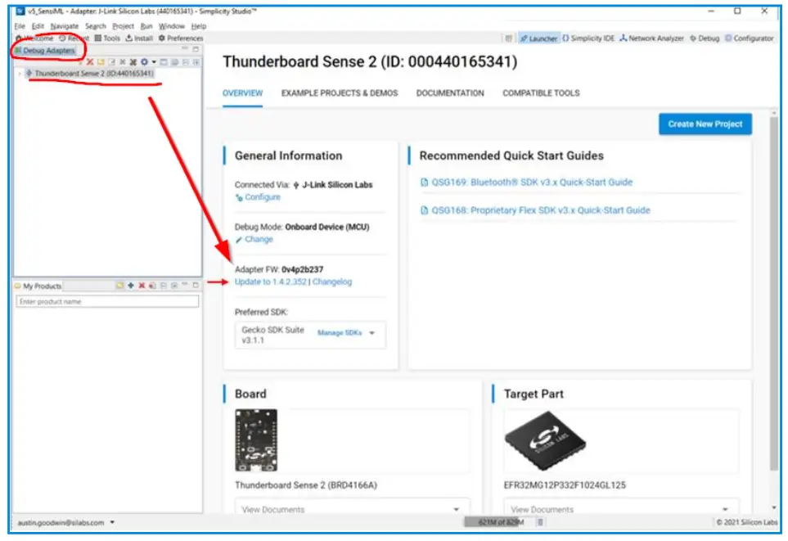The height and width of the screenshot is (541, 788).
Task: Run garbage collector trash icon
Action: pos(540,522)
